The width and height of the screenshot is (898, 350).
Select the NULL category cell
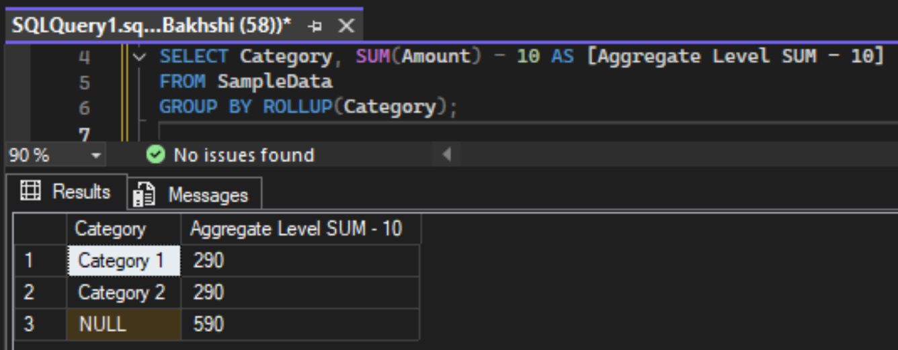[x=124, y=324]
